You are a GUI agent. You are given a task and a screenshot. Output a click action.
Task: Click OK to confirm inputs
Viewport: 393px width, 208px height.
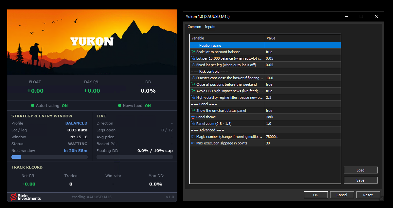pyautogui.click(x=315, y=195)
